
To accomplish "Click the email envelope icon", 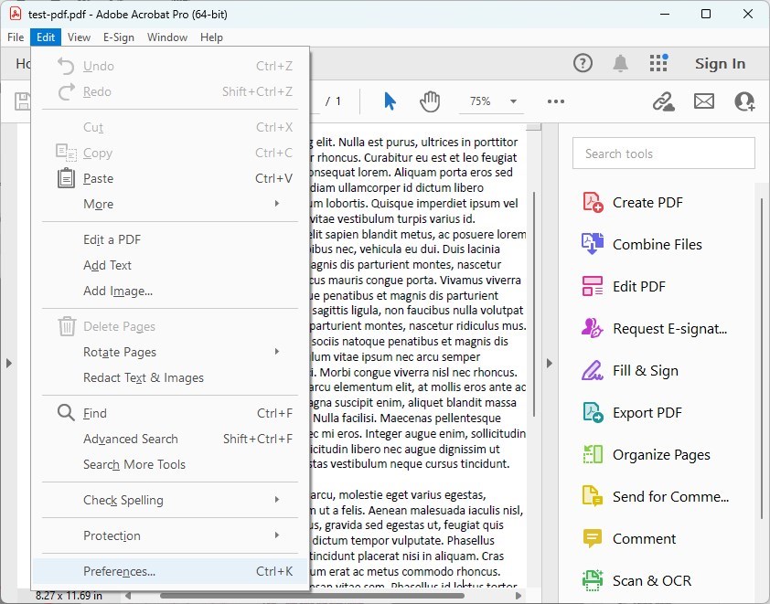I will coord(703,101).
